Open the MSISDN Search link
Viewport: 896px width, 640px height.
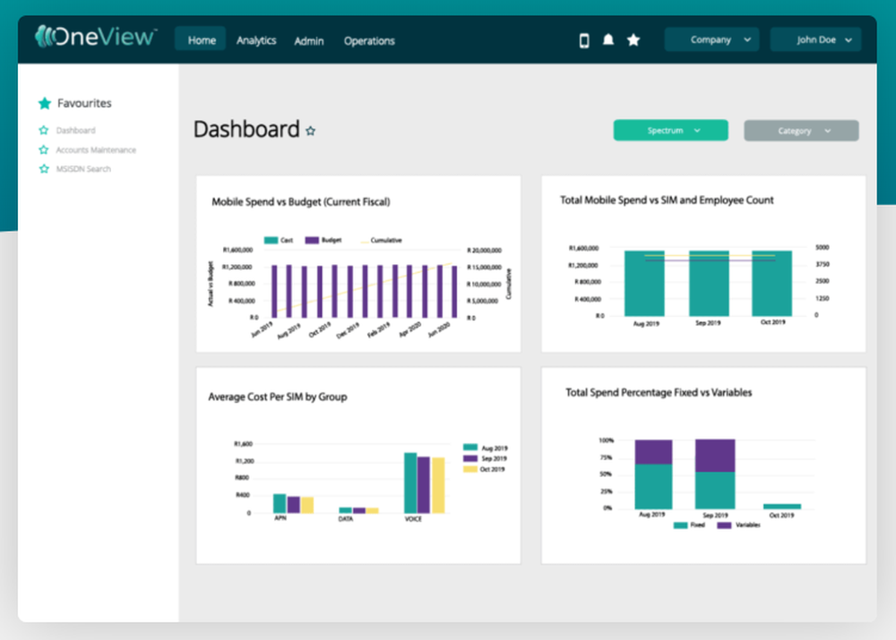coord(83,169)
